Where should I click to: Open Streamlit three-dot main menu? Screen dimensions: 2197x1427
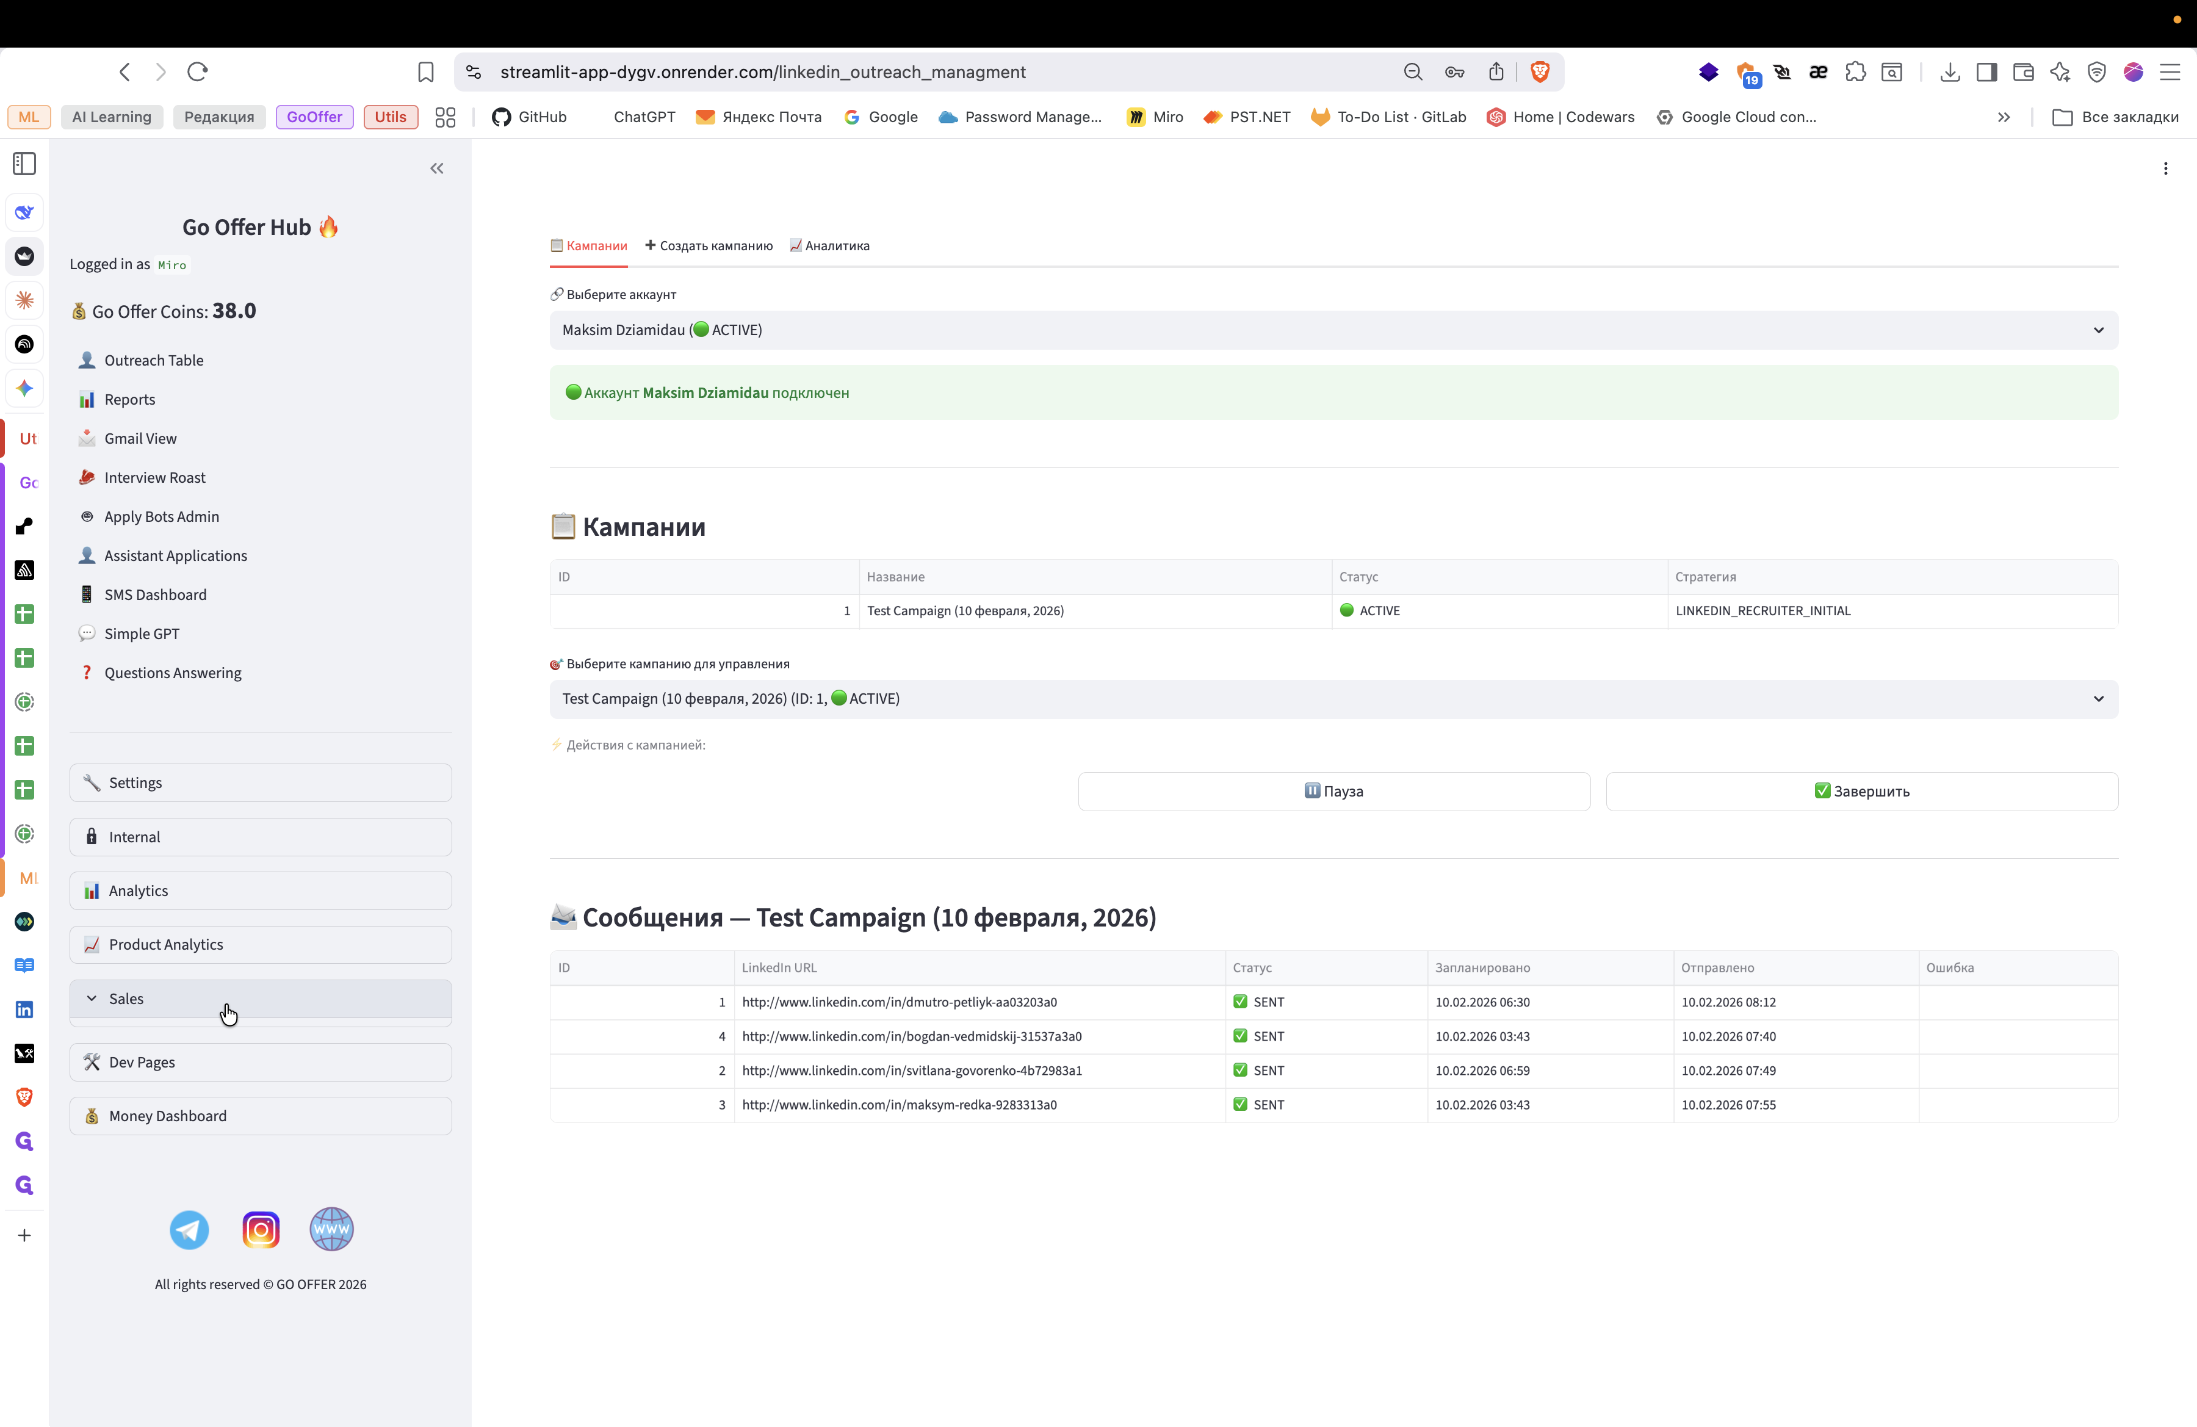[2165, 168]
